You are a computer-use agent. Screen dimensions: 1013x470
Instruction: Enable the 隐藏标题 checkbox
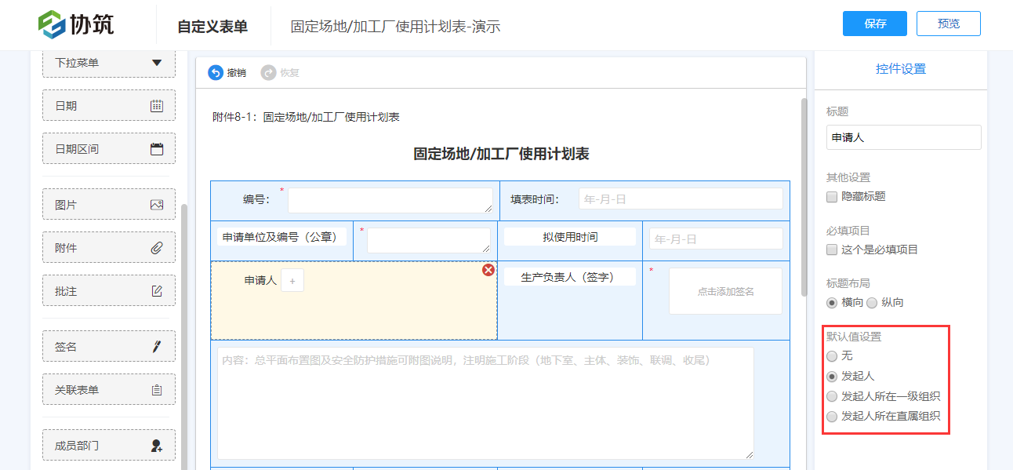[832, 196]
